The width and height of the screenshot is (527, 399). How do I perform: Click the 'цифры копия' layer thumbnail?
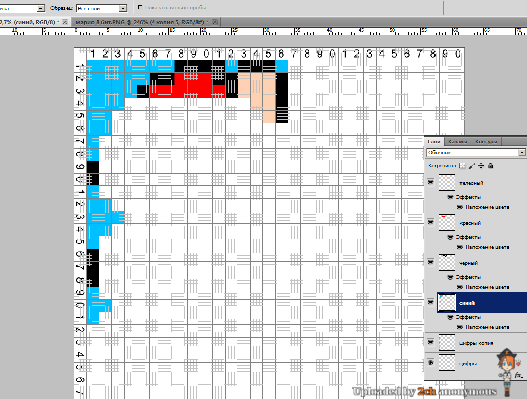pyautogui.click(x=446, y=342)
